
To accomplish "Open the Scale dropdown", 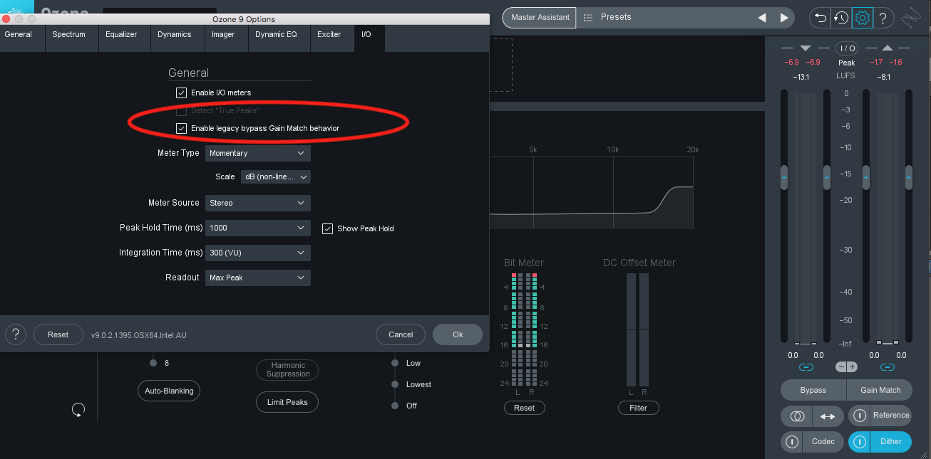I will pos(276,176).
